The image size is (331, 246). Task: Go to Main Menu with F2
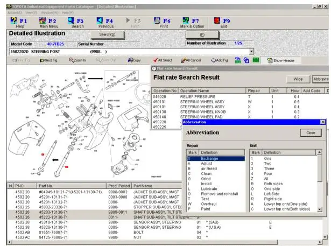point(49,22)
